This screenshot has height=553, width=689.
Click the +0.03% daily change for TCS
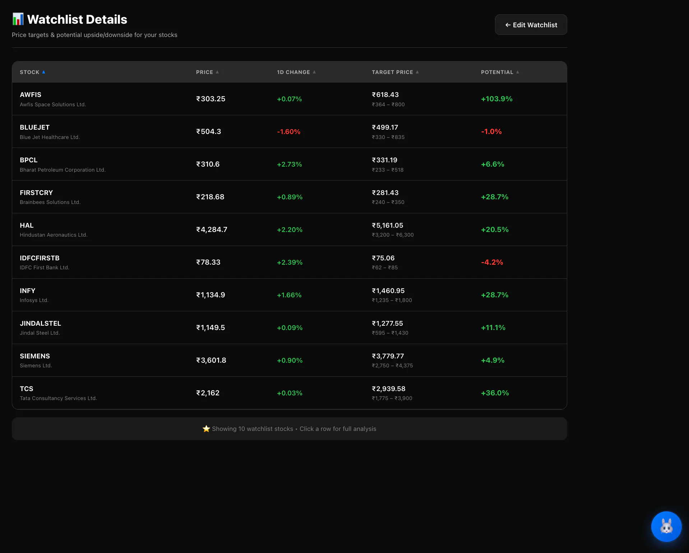point(290,393)
